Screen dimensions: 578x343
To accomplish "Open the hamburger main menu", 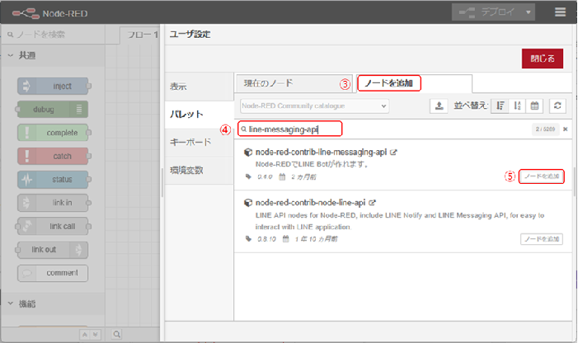I will [561, 13].
